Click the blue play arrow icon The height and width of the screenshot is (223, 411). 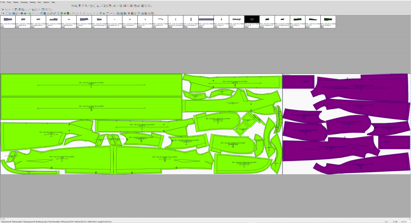coord(3,10)
